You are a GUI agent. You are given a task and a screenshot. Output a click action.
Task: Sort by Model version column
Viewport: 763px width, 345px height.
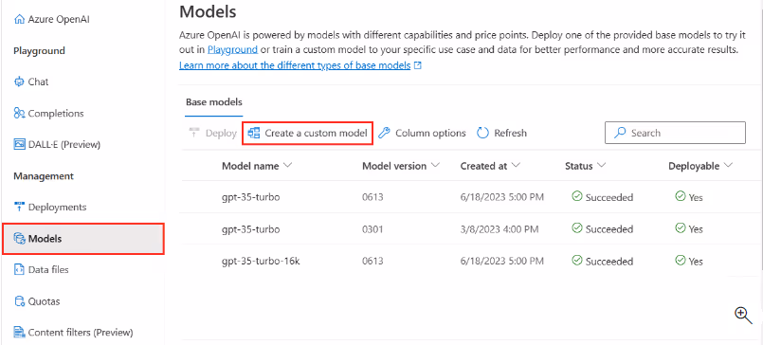[401, 166]
